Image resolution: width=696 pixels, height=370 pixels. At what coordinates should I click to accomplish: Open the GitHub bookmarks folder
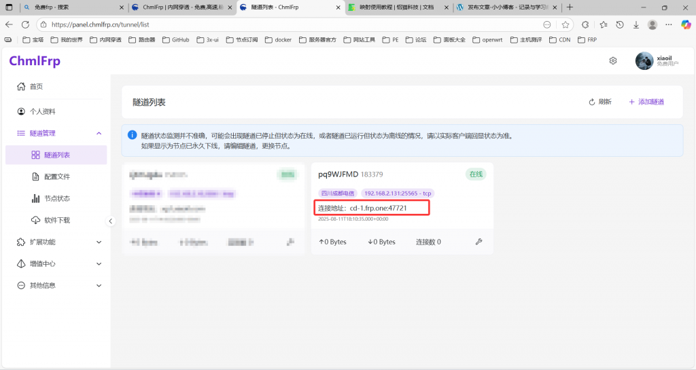coord(175,40)
